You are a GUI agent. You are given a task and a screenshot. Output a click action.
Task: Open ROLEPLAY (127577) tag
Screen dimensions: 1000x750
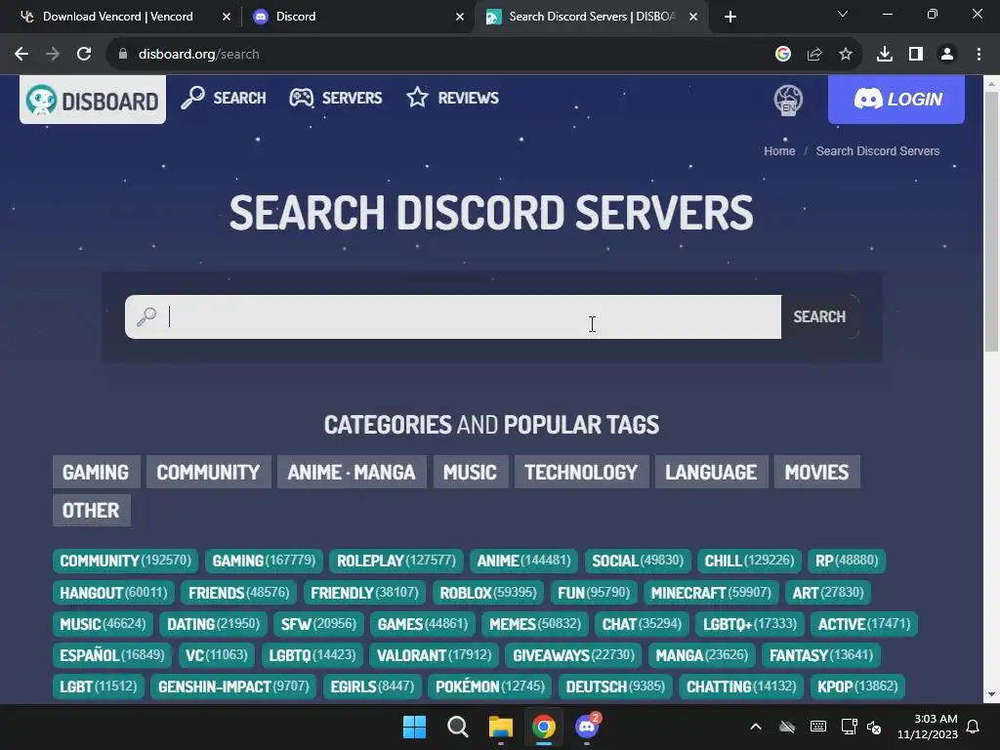pos(396,561)
